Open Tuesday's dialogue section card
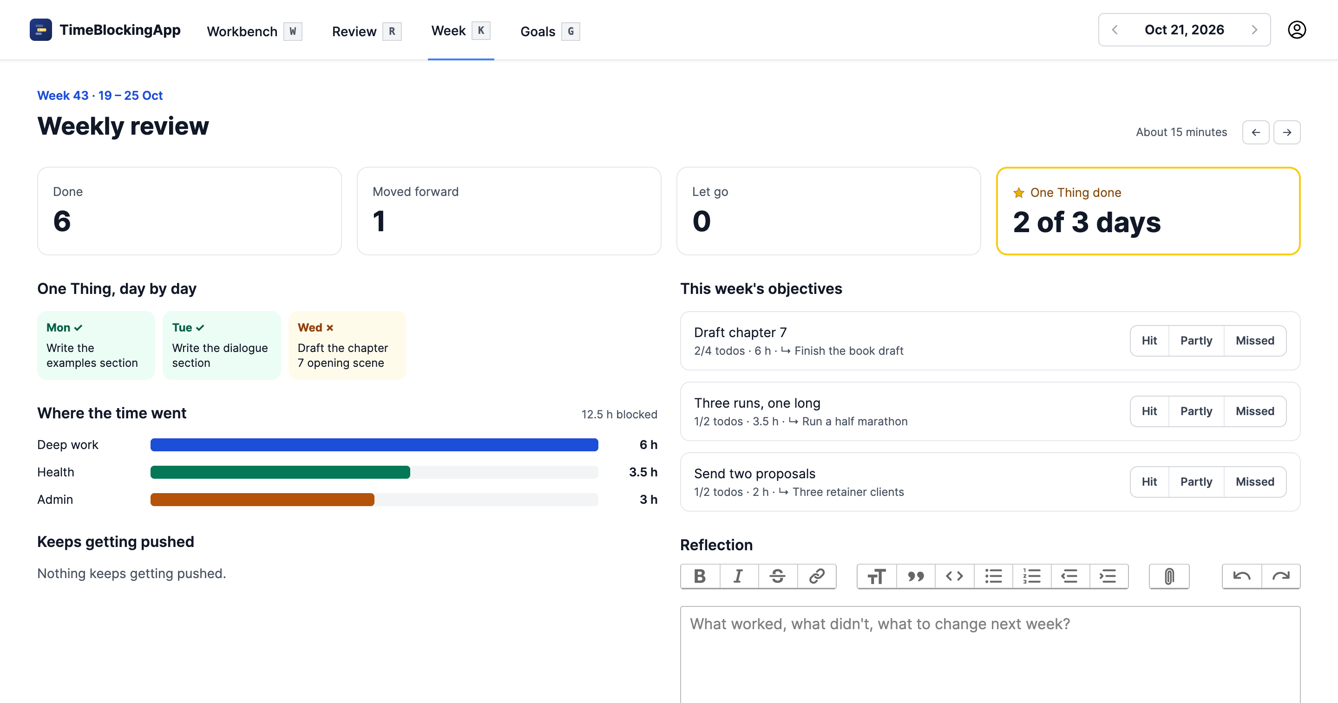Viewport: 1338px width, 703px height. [x=222, y=345]
